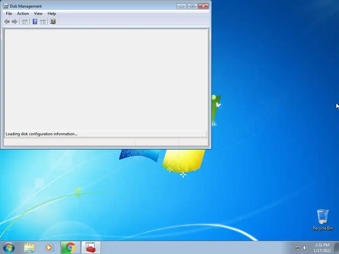This screenshot has width=339, height=254.
Task: Click the Show Desktop strip beside the clock
Action: (337, 247)
